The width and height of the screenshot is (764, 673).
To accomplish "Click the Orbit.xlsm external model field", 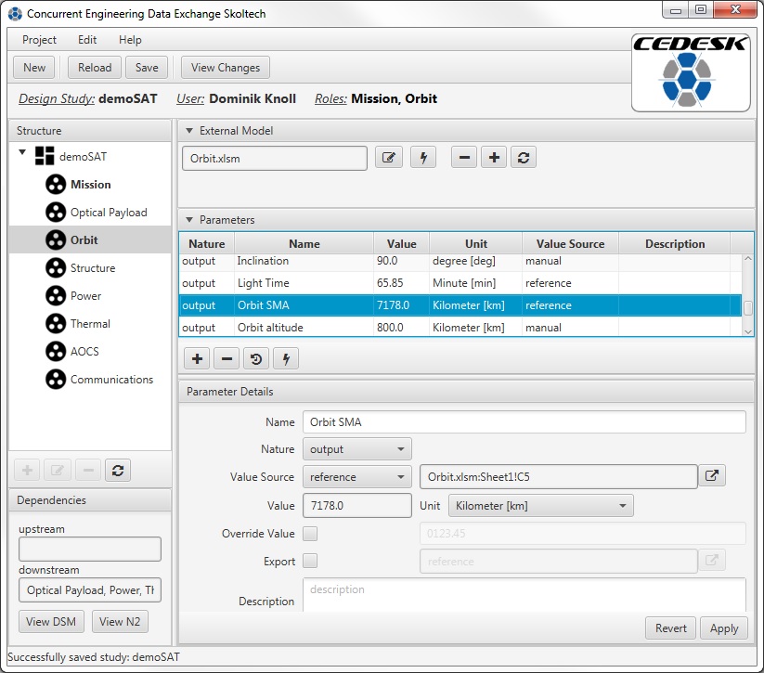I will tap(275, 159).
